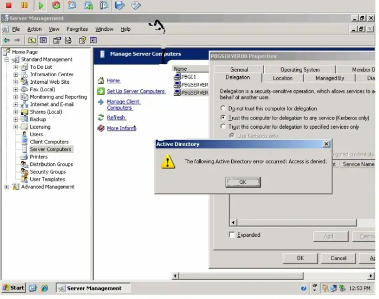Click the More Information book icon
The image size is (379, 299).
click(101, 128)
